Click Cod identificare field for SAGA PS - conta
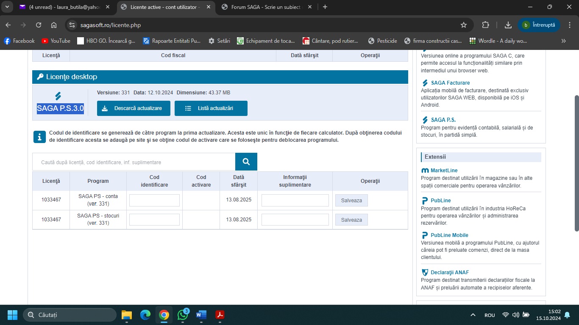 pyautogui.click(x=154, y=201)
